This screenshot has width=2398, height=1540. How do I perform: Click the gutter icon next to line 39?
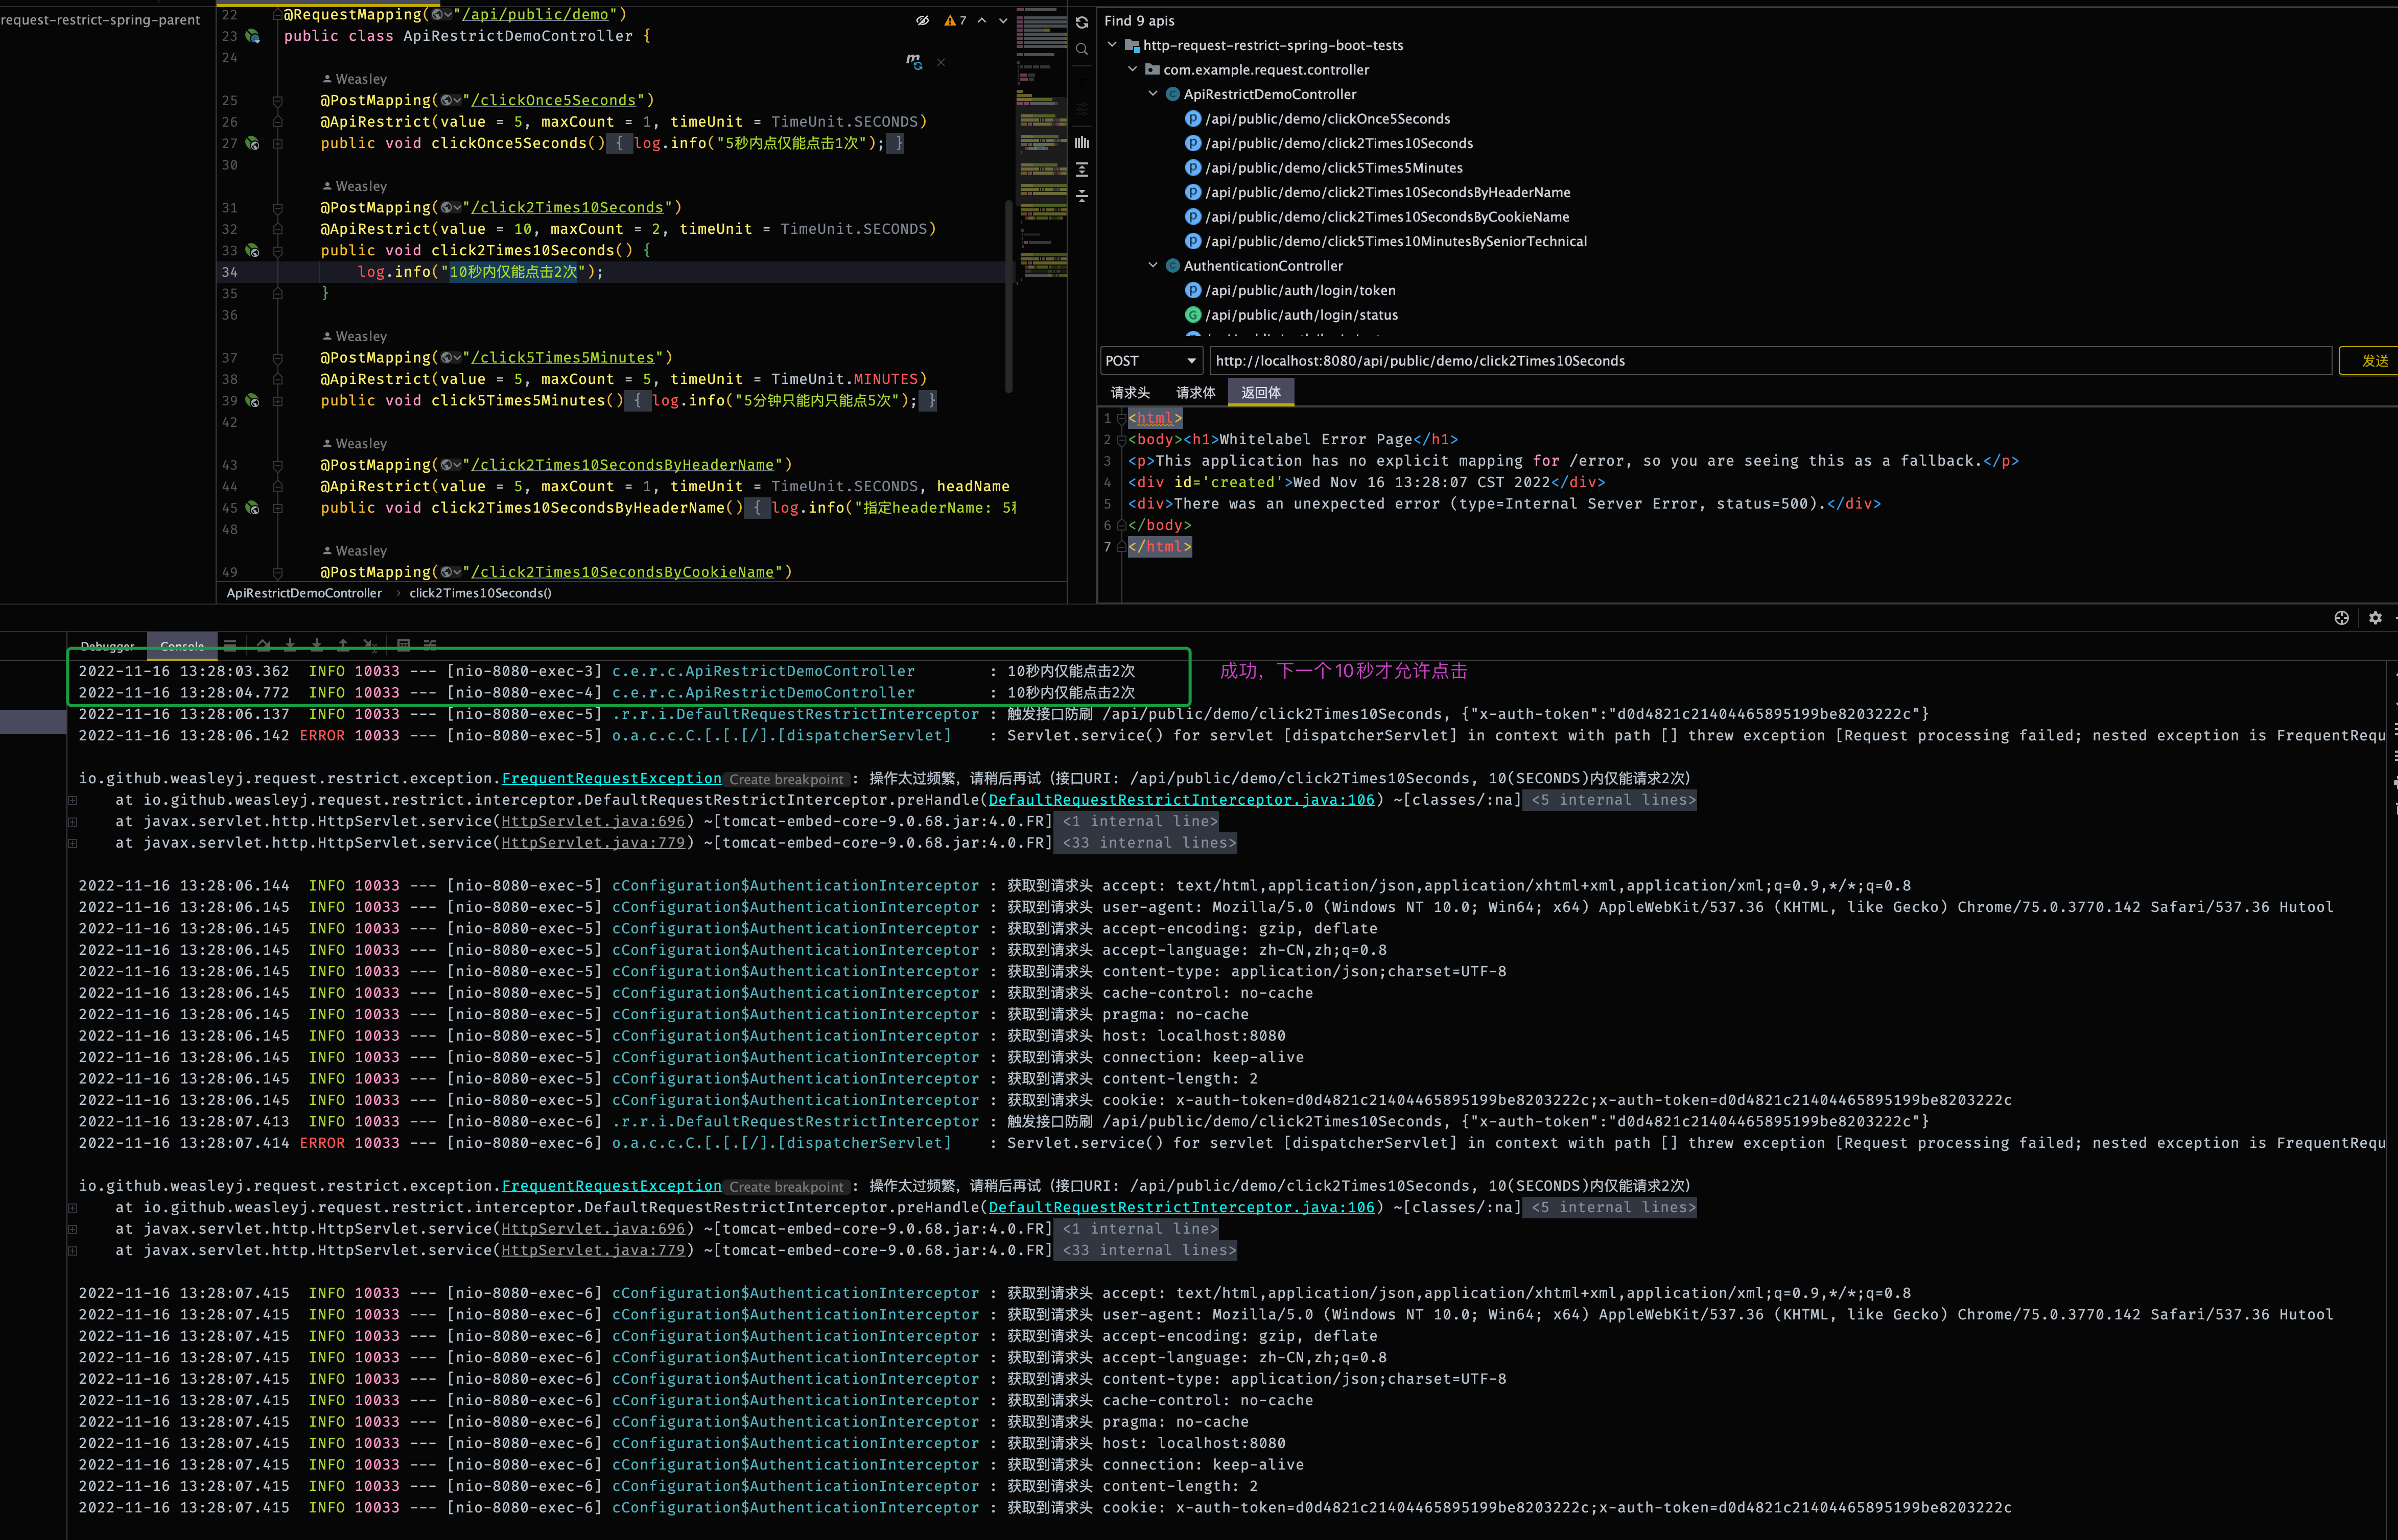[x=253, y=400]
